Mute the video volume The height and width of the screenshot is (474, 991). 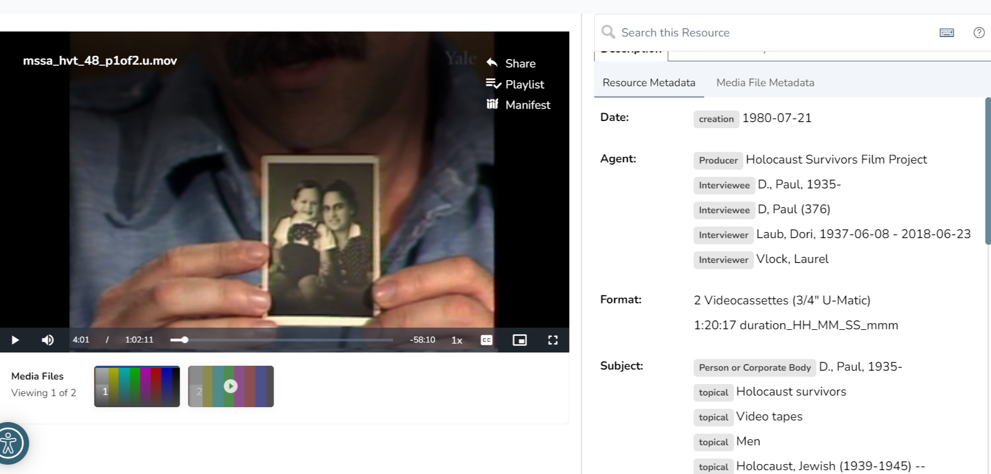point(48,340)
